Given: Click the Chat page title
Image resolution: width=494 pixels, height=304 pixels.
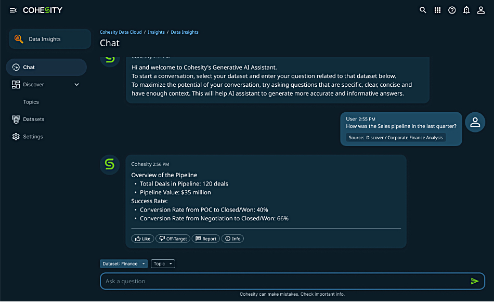Looking at the screenshot, I should tap(110, 43).
